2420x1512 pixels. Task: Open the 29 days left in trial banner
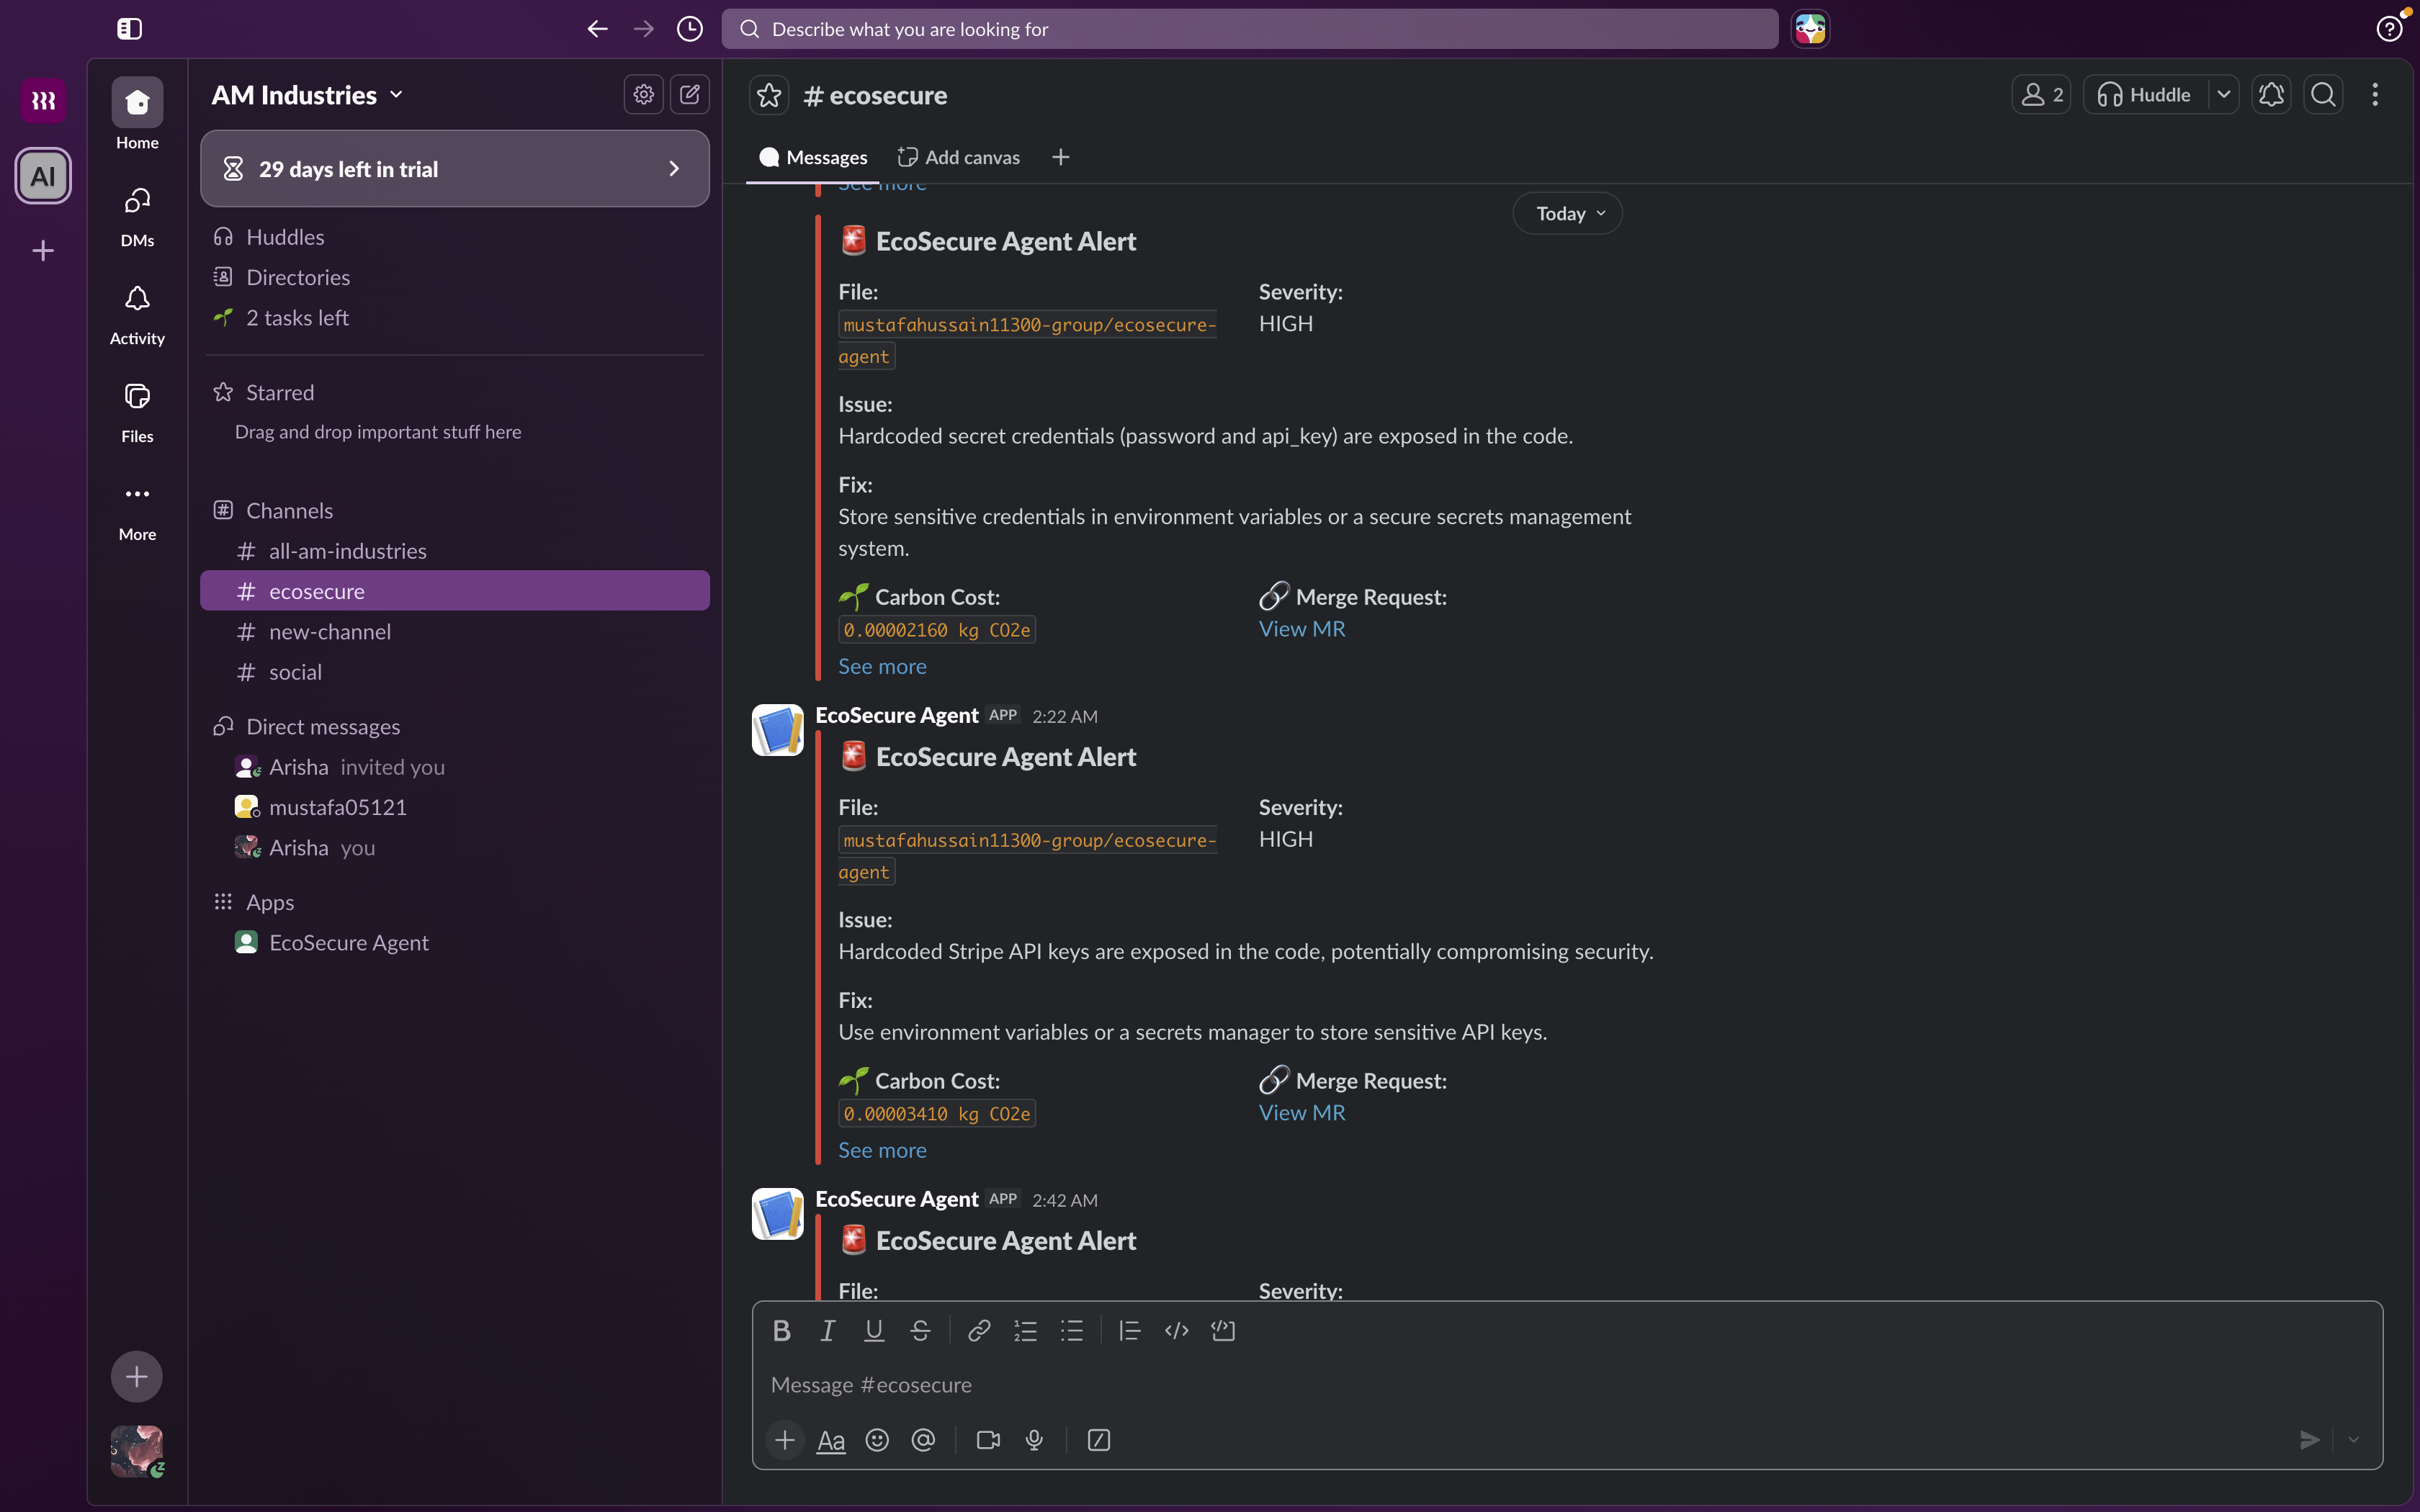(x=455, y=169)
